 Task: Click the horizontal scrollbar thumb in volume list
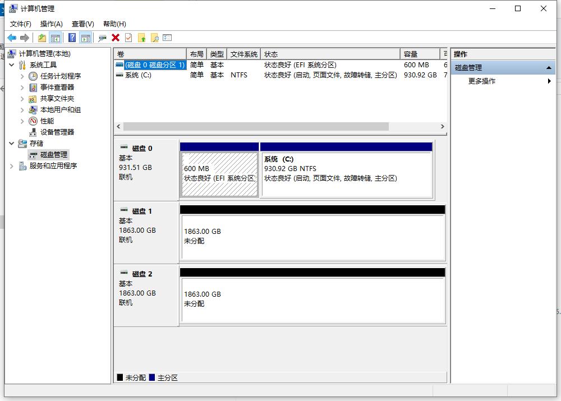(256, 126)
